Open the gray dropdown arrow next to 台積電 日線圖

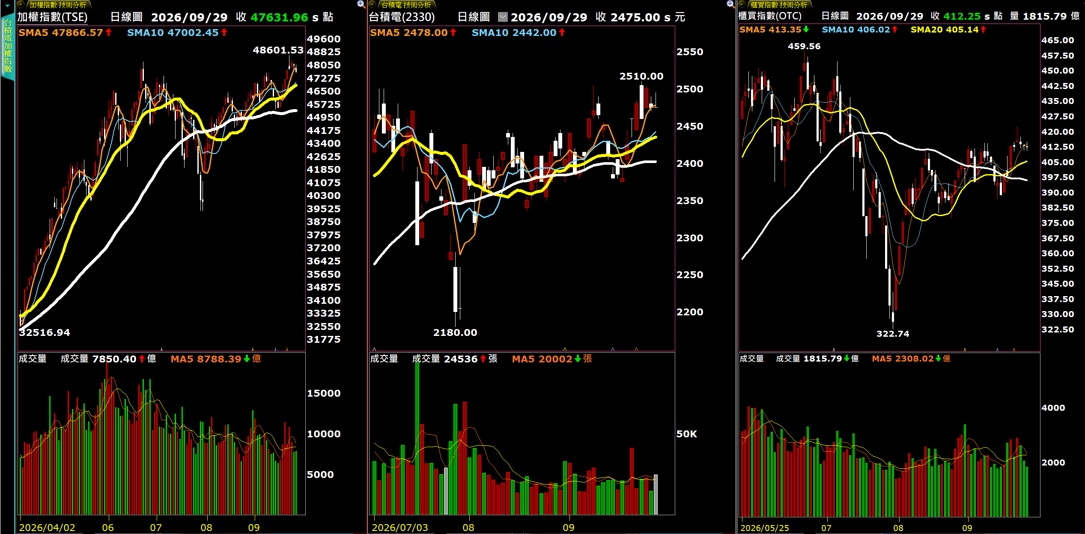point(503,17)
